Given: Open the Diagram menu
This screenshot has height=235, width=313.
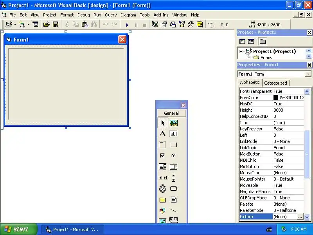Looking at the screenshot, I should point(128,15).
